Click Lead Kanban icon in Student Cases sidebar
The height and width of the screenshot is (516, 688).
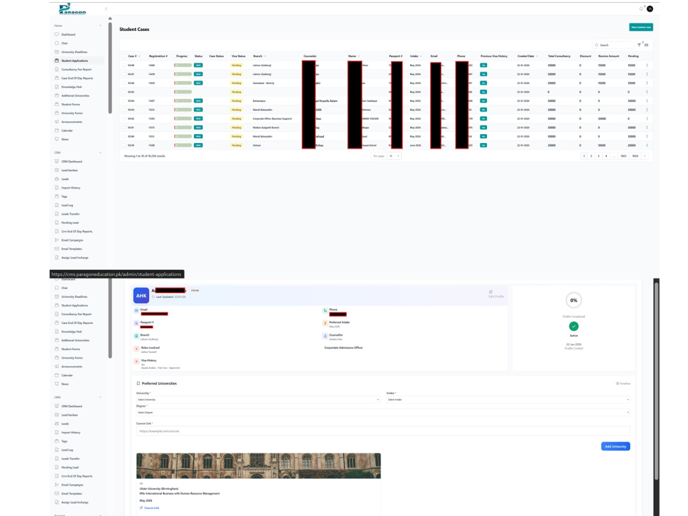pos(56,170)
